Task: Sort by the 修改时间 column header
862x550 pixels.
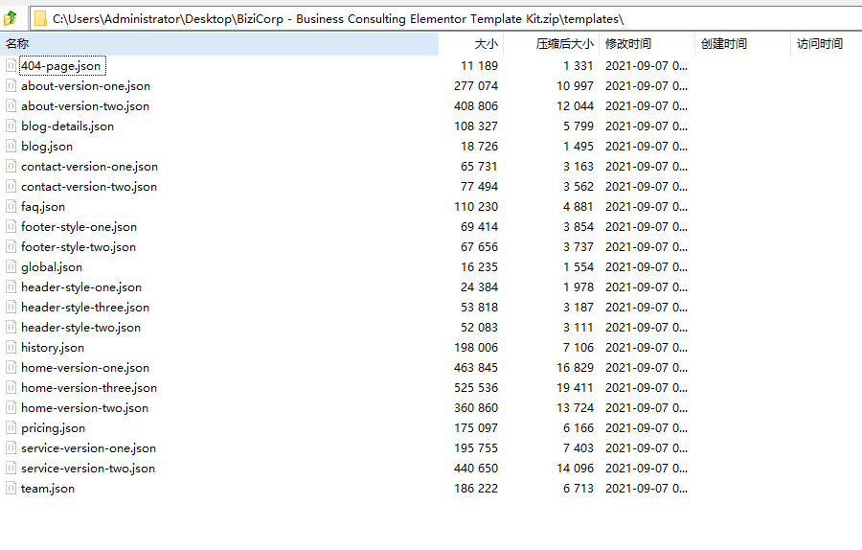Action: [x=647, y=44]
